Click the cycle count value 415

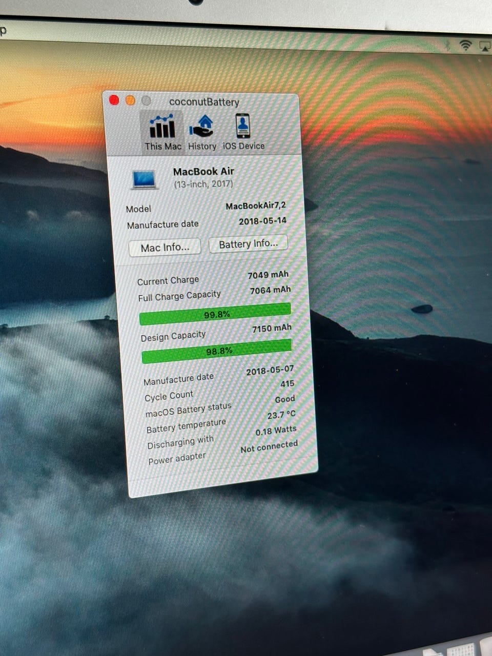287,384
